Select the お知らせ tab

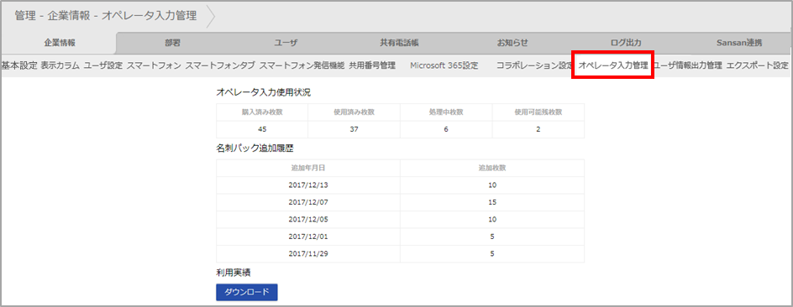point(512,44)
